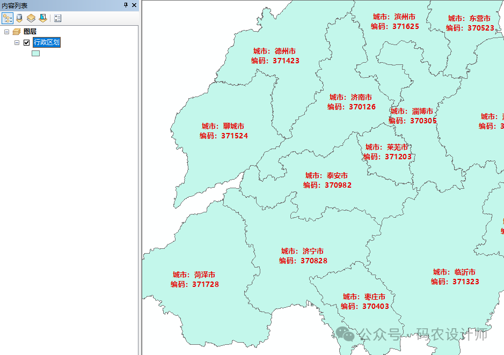
Task: Open the 行政区划 fill symbol swatch
Action: tap(36, 53)
